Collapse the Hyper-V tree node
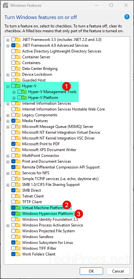The image size is (134, 279). [x=8, y=86]
